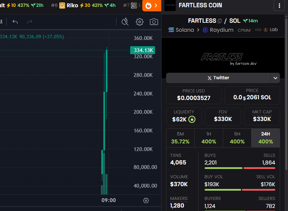Click the BUYERS count 1,124
Image resolution: width=288 pixels, height=211 pixels.
(x=210, y=206)
